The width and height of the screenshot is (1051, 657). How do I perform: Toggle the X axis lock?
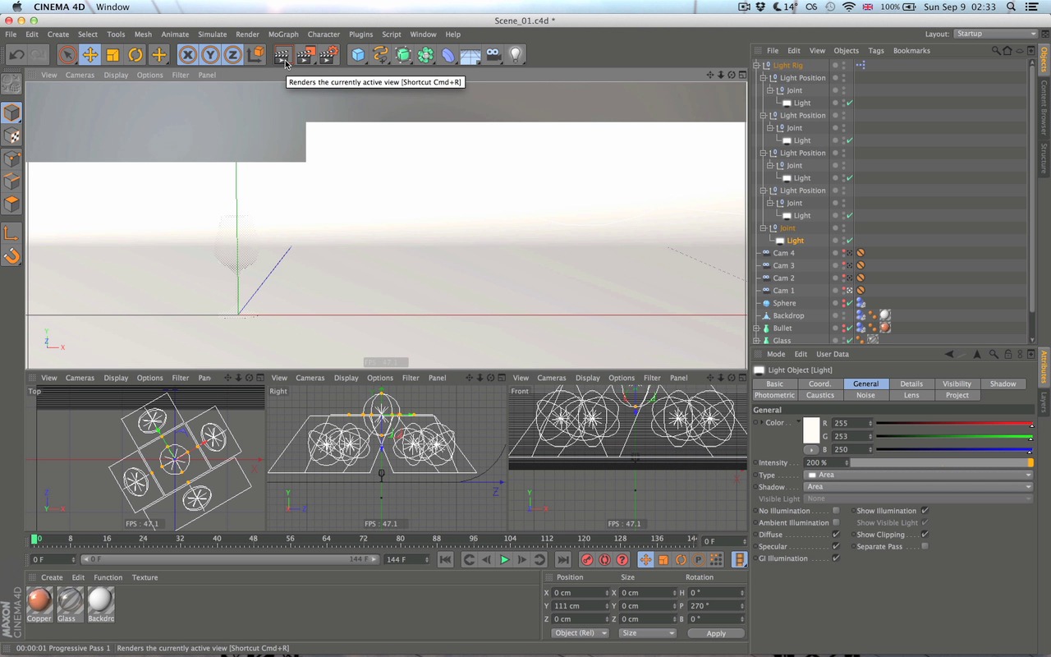tap(188, 55)
